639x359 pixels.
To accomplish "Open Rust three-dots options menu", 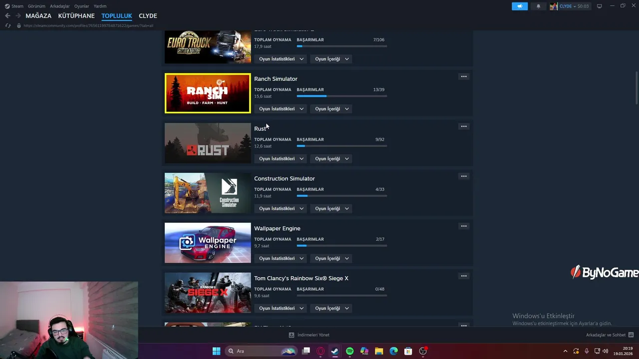I will point(464,126).
